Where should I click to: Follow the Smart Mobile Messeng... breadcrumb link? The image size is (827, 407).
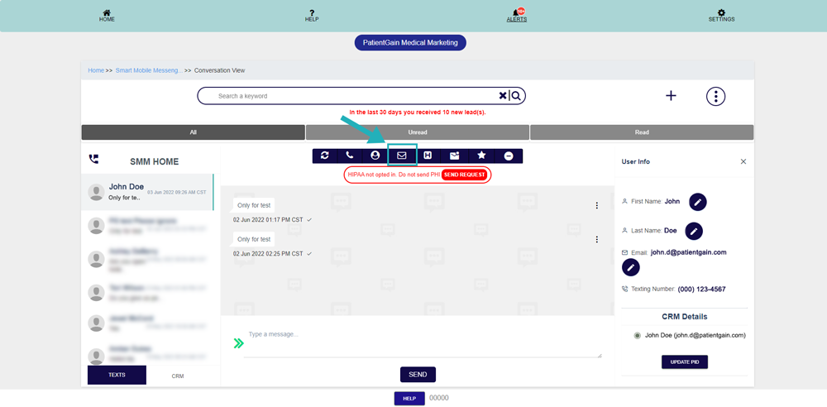point(149,70)
